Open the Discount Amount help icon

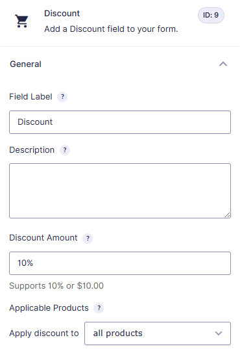pos(88,238)
